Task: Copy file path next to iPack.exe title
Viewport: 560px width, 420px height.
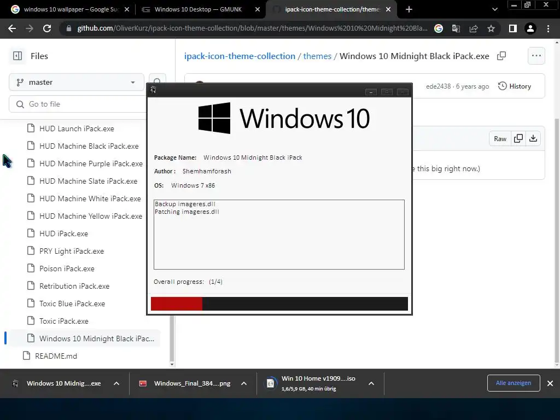Action: coord(501,56)
